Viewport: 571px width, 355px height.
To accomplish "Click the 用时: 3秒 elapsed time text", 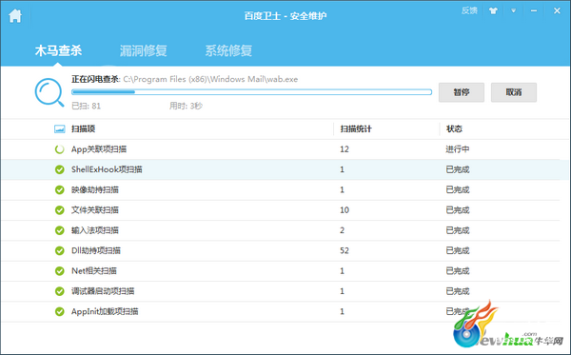I will pyautogui.click(x=186, y=106).
